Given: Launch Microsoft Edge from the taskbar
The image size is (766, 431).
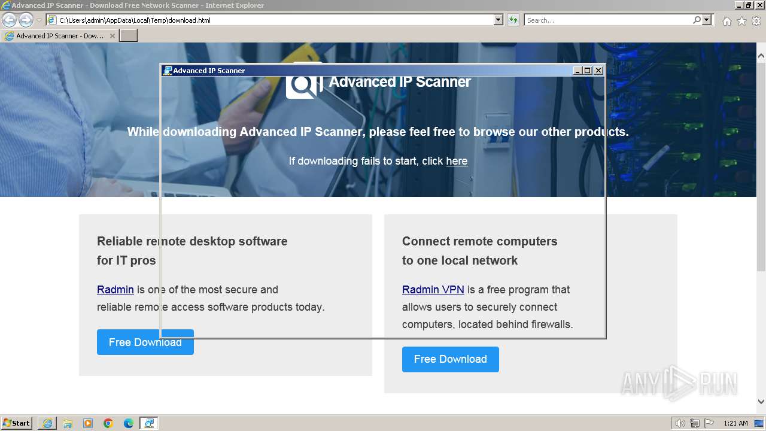Looking at the screenshot, I should (129, 423).
